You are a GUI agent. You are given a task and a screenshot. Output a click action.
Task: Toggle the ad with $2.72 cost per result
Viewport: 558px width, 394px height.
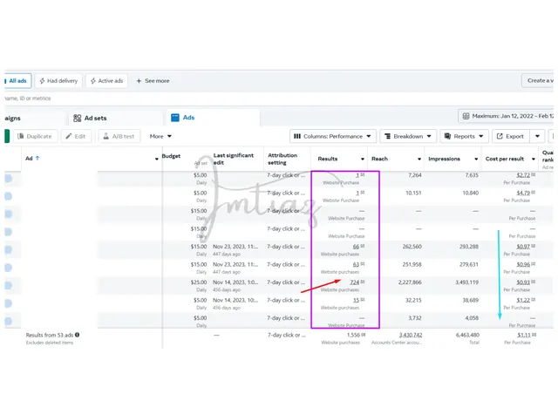[x=8, y=179]
